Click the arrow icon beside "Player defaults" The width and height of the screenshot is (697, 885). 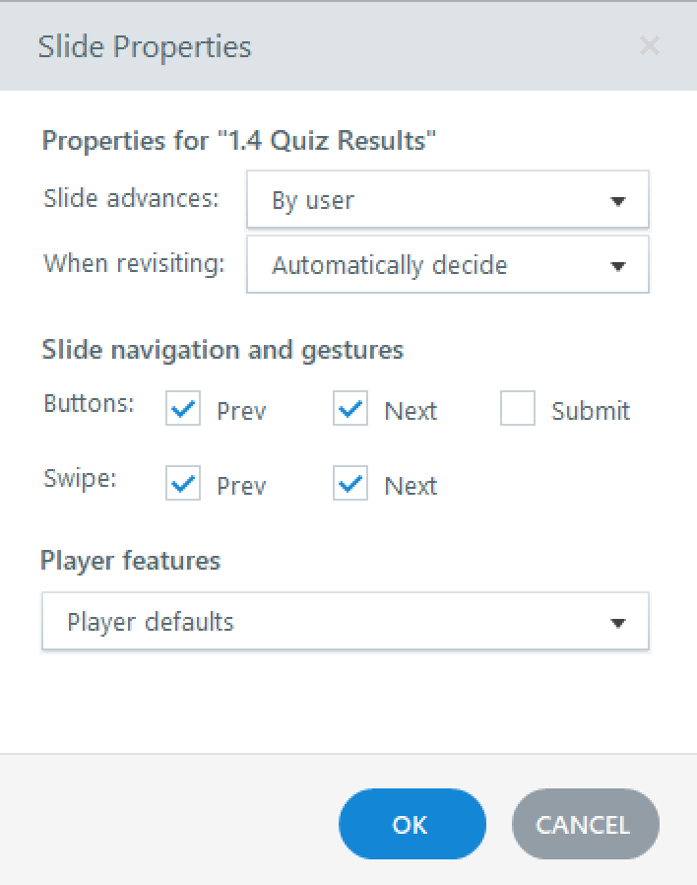[618, 623]
